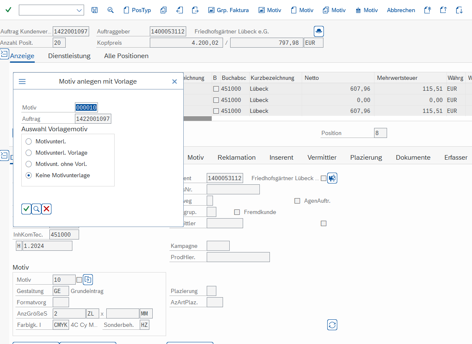Open the Reklamation tab

pyautogui.click(x=236, y=158)
